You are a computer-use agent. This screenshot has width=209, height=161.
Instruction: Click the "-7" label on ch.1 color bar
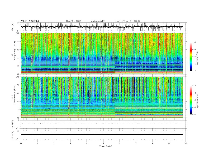(194, 71)
